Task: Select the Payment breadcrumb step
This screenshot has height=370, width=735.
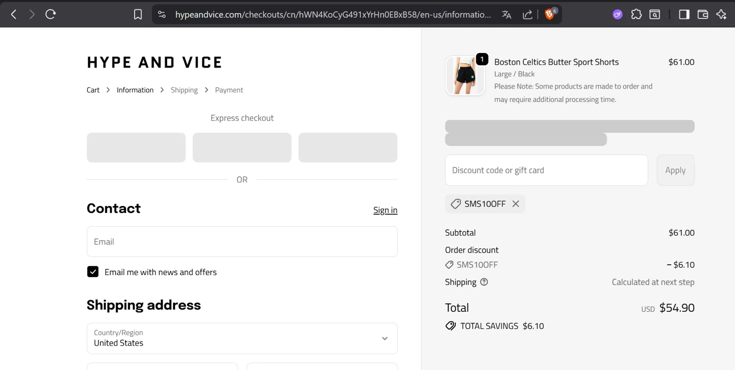Action: pyautogui.click(x=229, y=90)
